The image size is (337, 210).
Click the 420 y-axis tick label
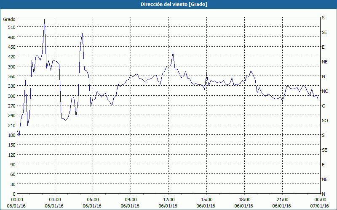[12, 57]
